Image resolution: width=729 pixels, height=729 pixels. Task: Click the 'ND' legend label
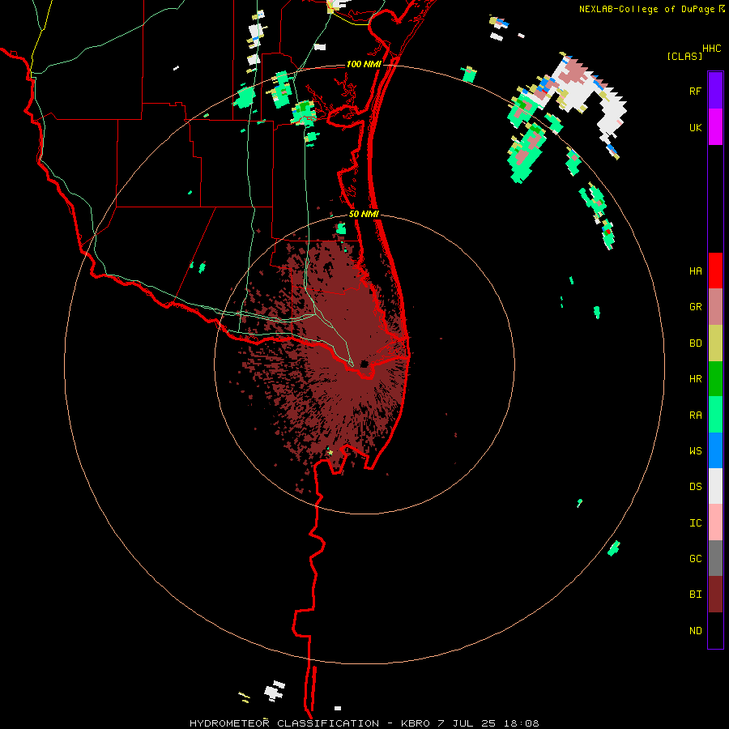pyautogui.click(x=695, y=631)
